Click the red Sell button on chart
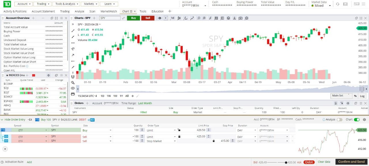The image size is (369, 166). tap(148, 18)
